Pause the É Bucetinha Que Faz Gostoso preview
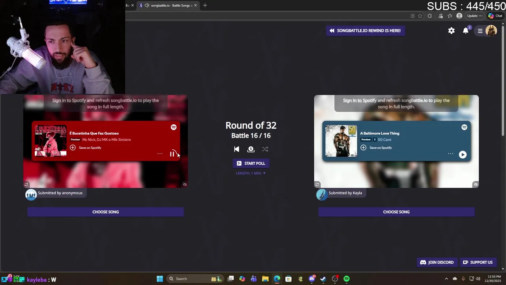506x285 pixels. 172,154
